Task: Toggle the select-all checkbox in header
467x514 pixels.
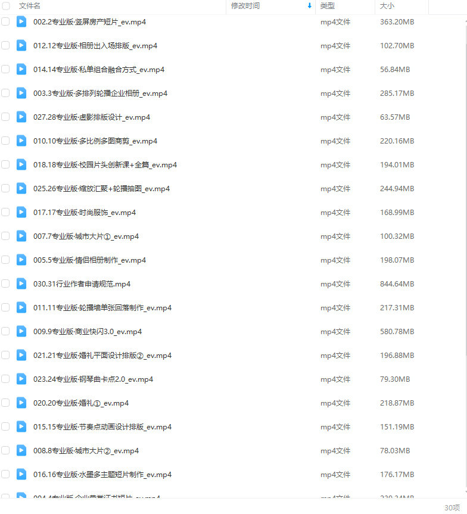Action: pyautogui.click(x=5, y=5)
